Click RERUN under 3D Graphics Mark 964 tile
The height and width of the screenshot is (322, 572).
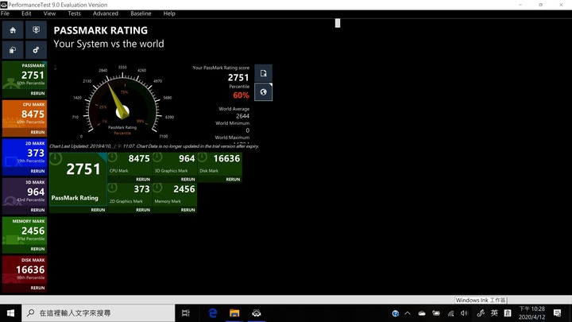(187, 180)
